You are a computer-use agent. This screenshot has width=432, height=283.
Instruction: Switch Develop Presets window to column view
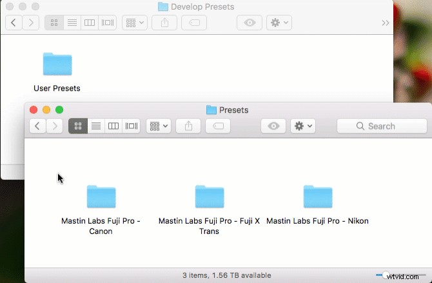coord(89,23)
